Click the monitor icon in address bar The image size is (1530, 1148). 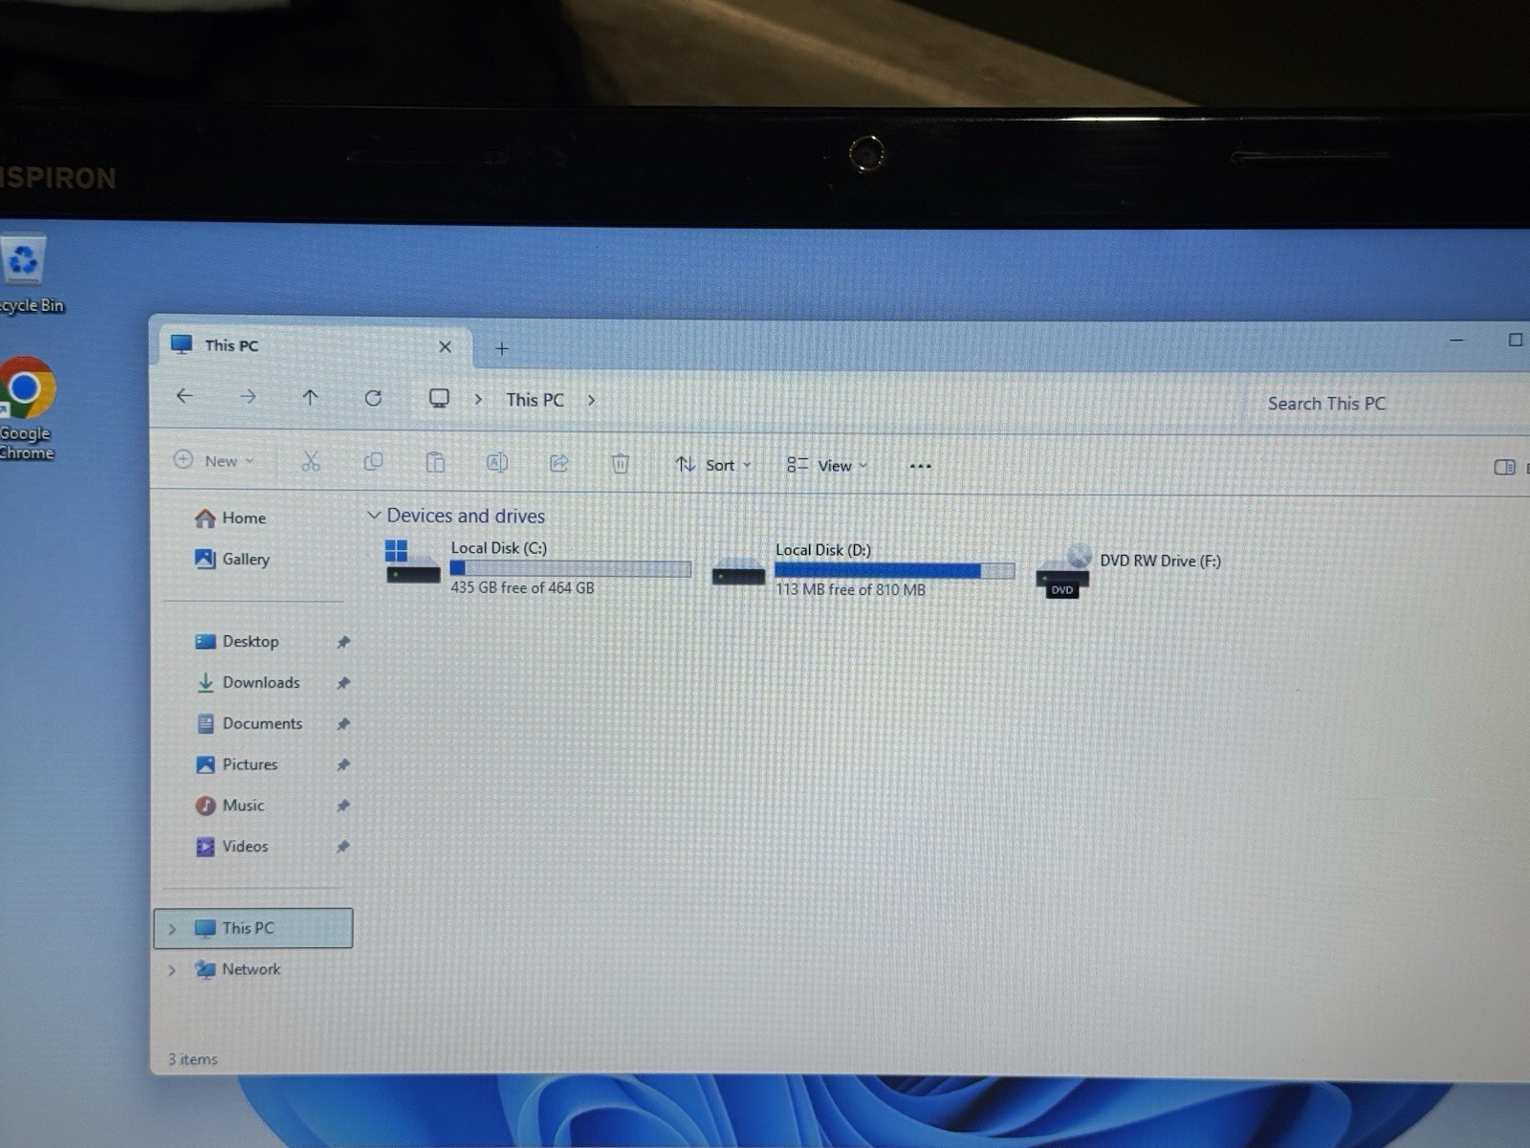click(439, 399)
